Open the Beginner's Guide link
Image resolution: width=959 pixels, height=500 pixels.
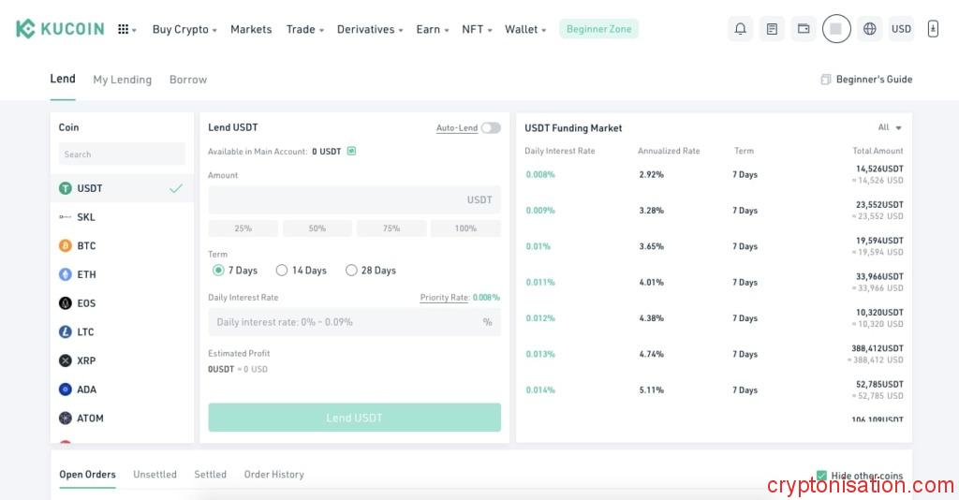[866, 80]
